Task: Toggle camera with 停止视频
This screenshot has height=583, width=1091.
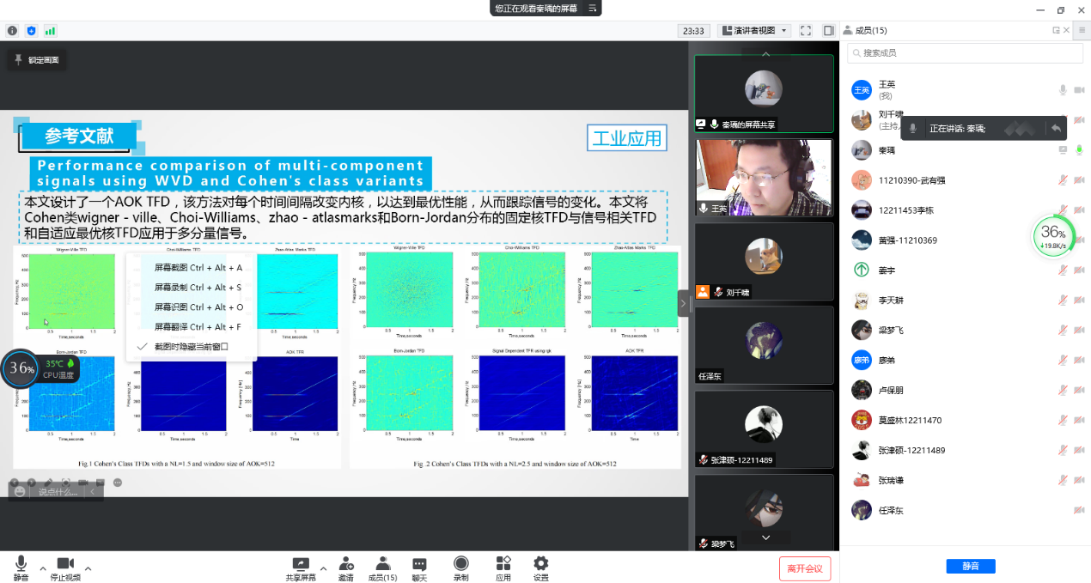Action: [x=65, y=567]
